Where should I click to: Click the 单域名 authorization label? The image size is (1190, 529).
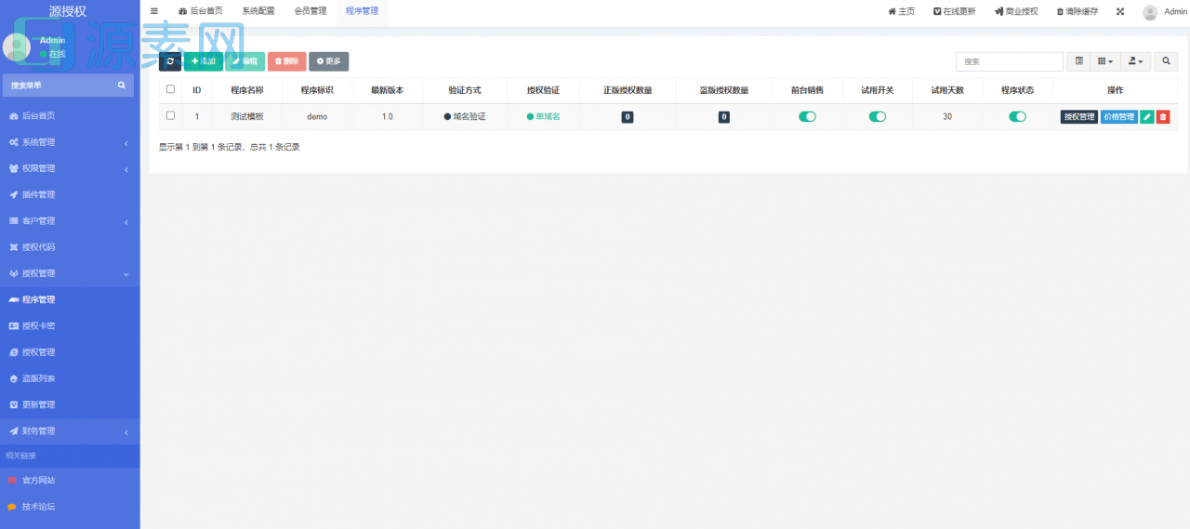[544, 116]
